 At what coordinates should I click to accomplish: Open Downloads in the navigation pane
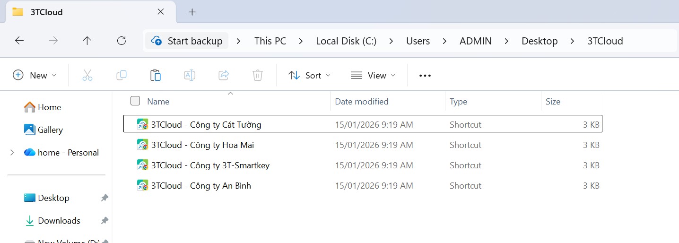59,220
